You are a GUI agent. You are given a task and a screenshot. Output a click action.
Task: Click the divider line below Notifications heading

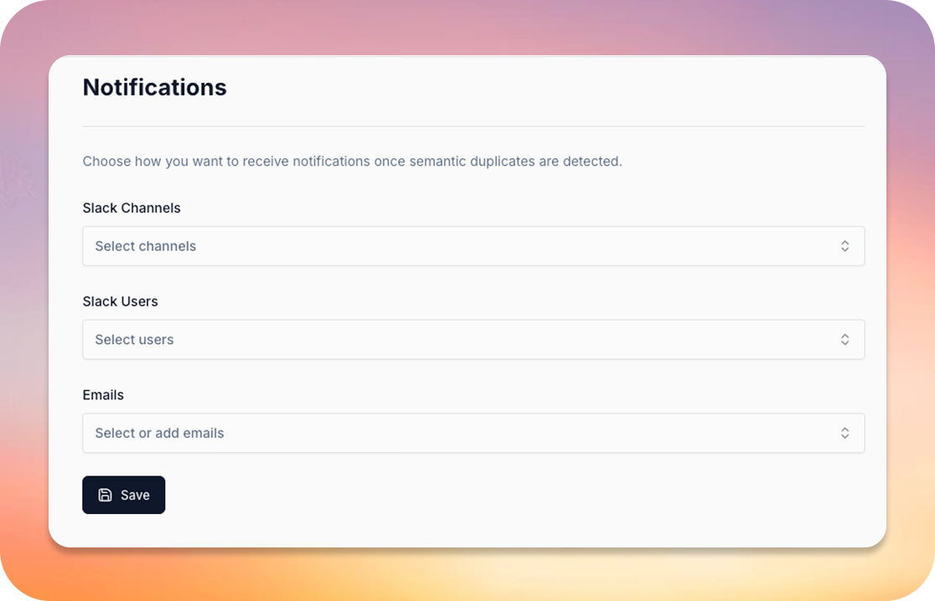473,126
